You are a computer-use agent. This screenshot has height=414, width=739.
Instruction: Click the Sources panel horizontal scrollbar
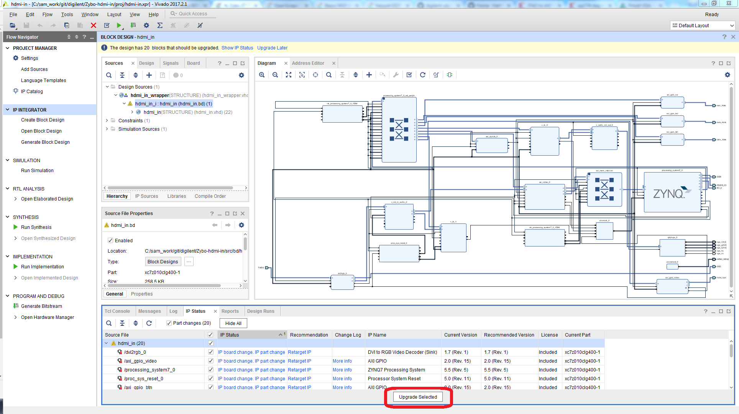click(x=171, y=188)
